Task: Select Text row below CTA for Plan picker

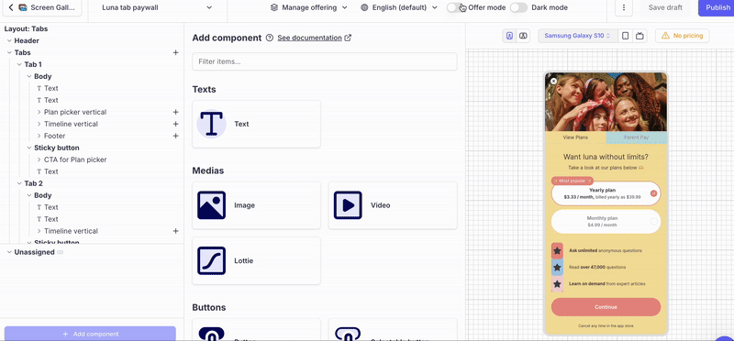Action: [51, 171]
